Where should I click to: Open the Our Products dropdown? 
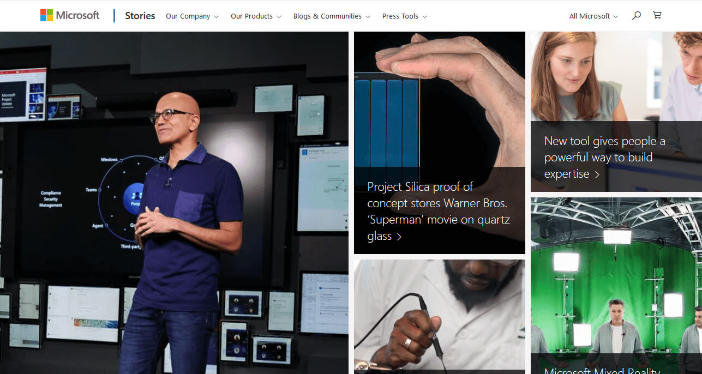click(x=255, y=16)
